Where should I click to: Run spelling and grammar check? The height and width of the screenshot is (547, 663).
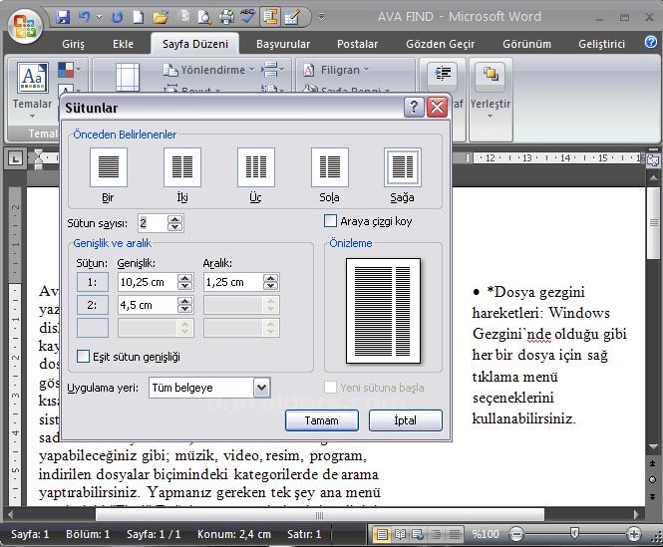click(248, 17)
